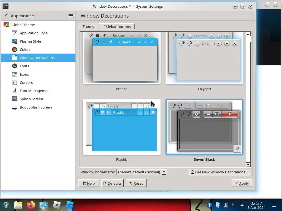Click the Application Style icon

click(x=15, y=33)
